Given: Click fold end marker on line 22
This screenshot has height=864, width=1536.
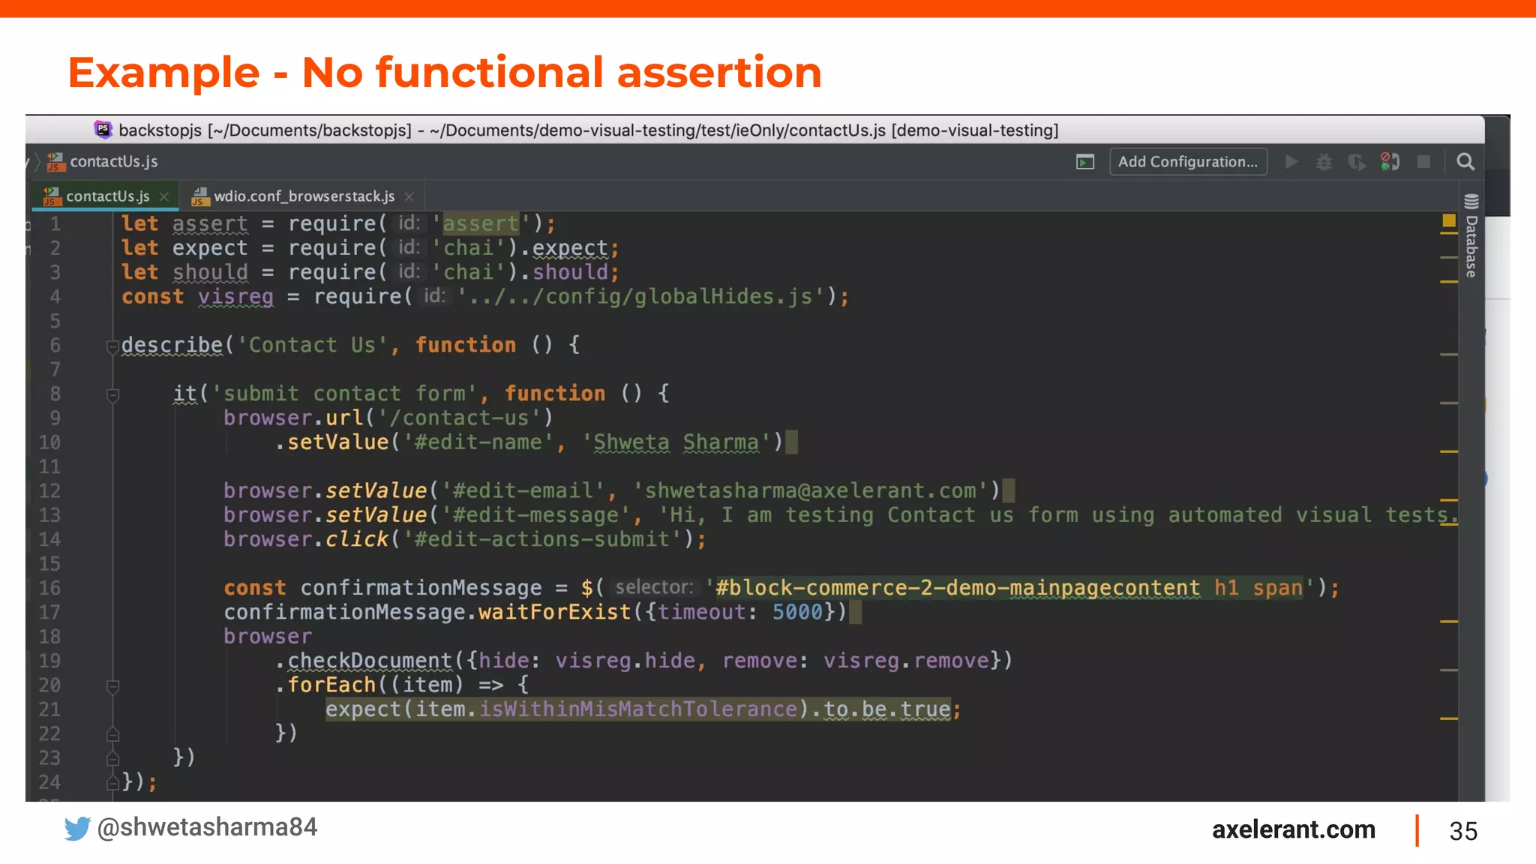Looking at the screenshot, I should pos(113,734).
